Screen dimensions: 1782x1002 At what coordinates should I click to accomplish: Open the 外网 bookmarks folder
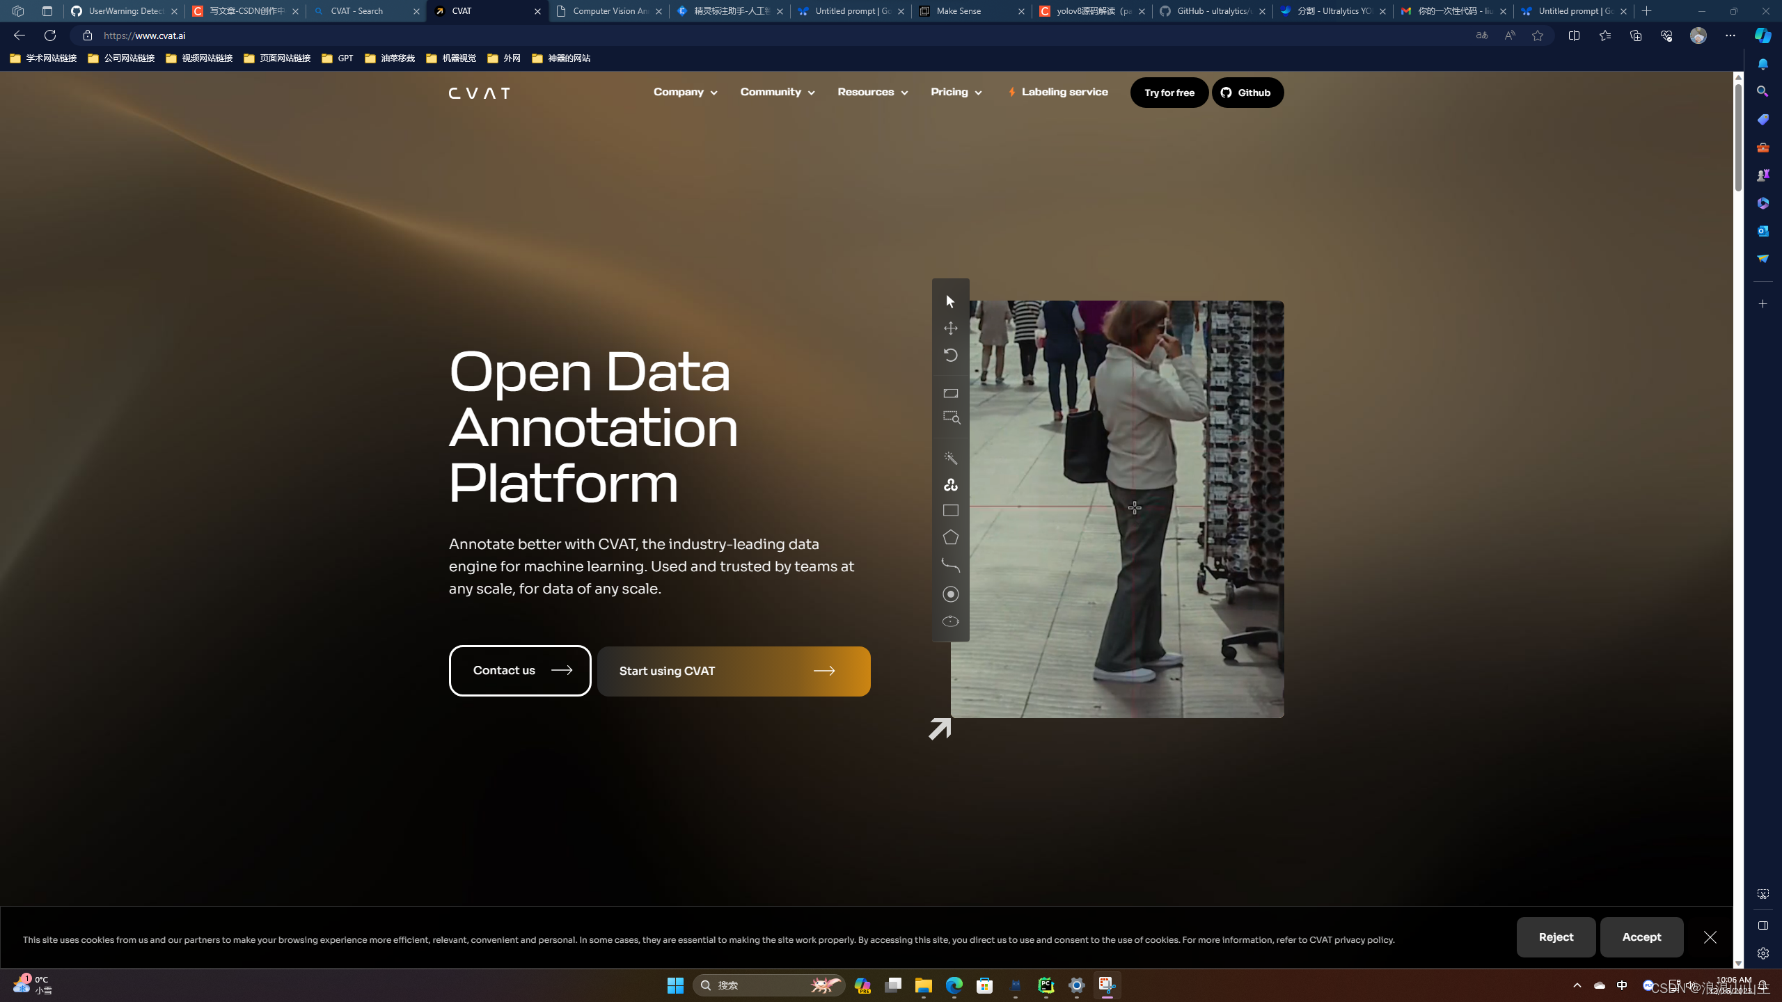coord(504,58)
